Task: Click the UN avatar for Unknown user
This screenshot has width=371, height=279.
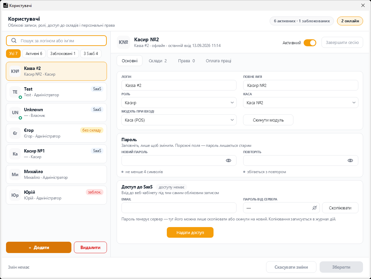Action: pos(15,113)
